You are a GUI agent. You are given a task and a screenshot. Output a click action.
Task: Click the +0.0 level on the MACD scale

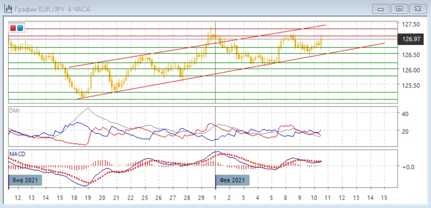point(408,167)
